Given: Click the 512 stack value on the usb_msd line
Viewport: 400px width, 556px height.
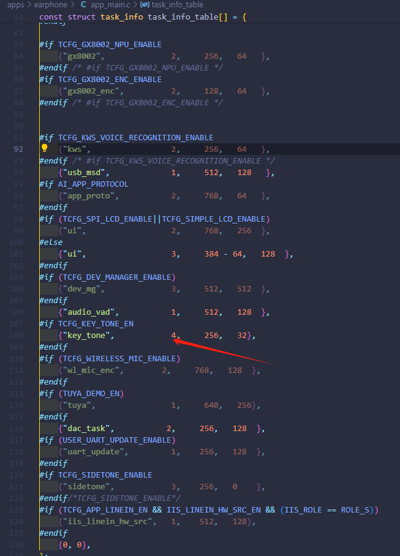Looking at the screenshot, I should click(x=211, y=172).
